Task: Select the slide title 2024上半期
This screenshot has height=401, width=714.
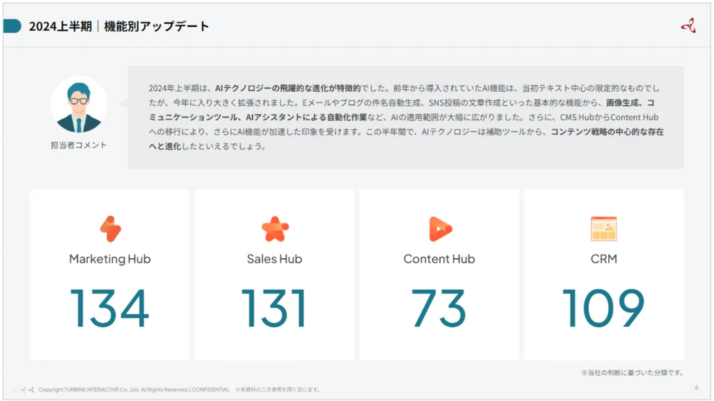Action: coord(60,26)
